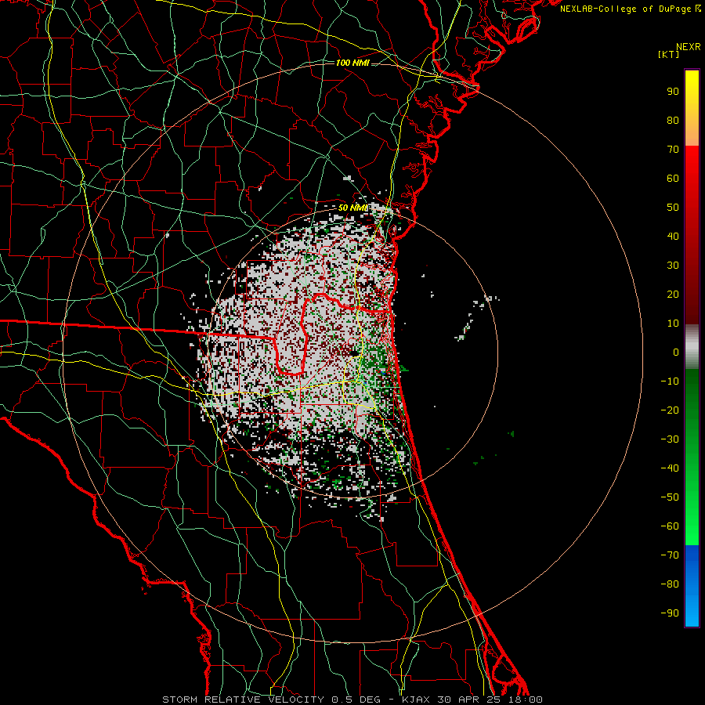This screenshot has height=705, width=705.
Task: Click the 100 NMI range ring label
Action: coord(352,63)
